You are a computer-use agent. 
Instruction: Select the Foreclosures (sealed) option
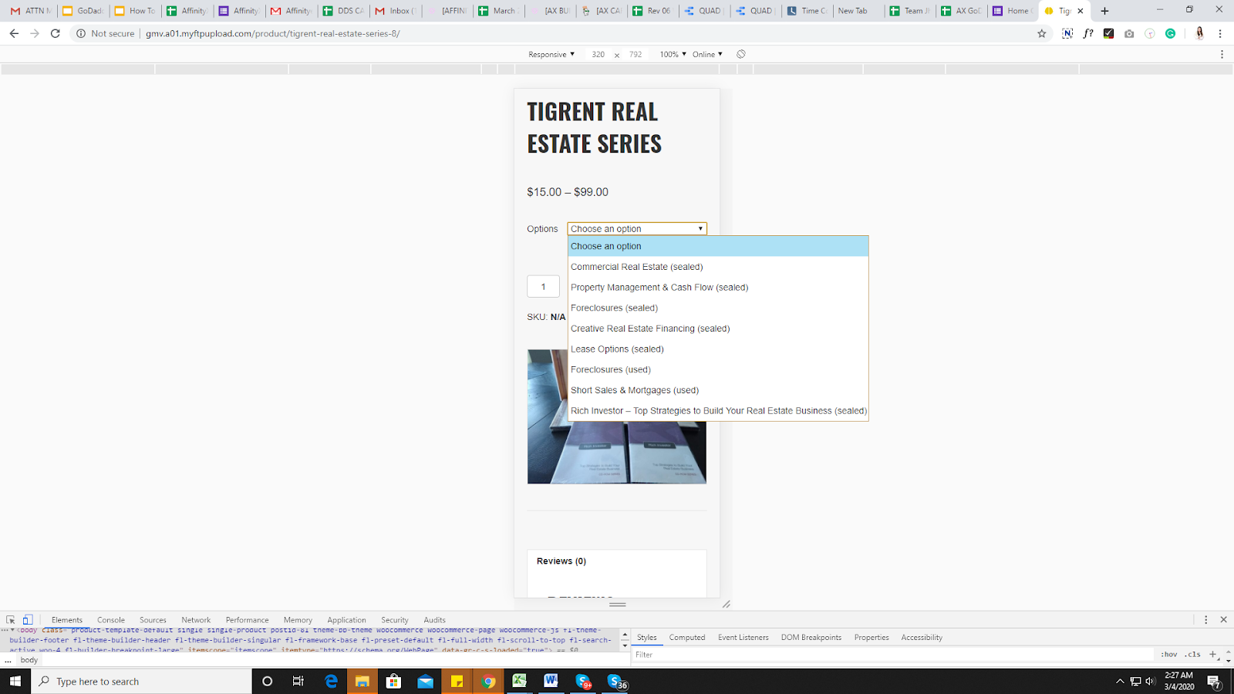point(718,308)
